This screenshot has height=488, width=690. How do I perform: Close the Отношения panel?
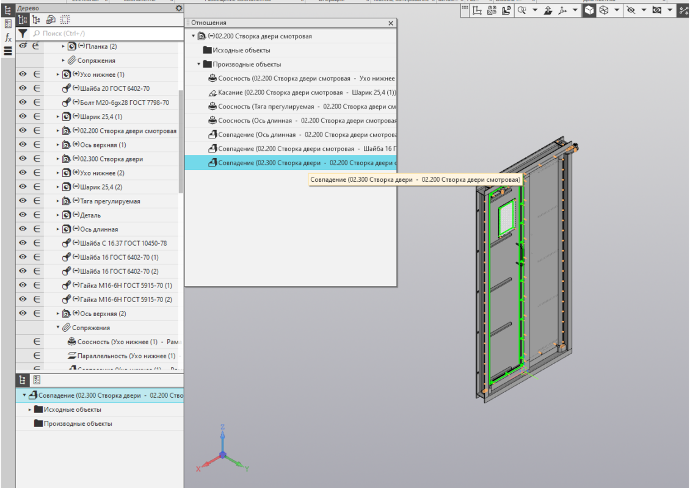tap(391, 23)
